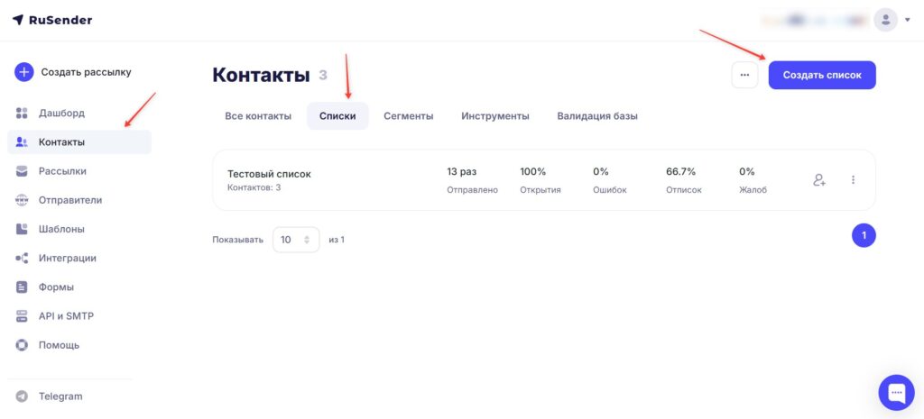Switch to the Сегменты tab
924x419 pixels.
click(409, 116)
